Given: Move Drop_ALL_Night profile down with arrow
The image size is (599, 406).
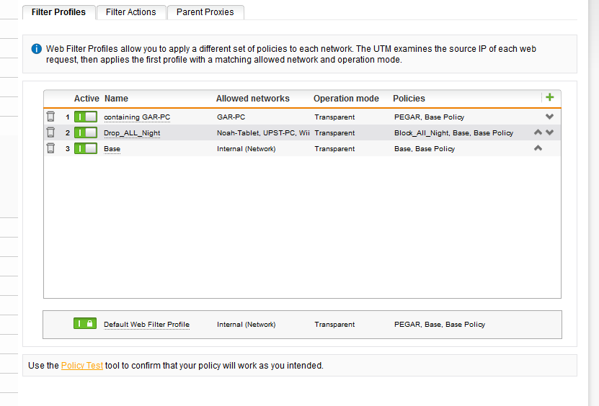Looking at the screenshot, I should (x=549, y=132).
